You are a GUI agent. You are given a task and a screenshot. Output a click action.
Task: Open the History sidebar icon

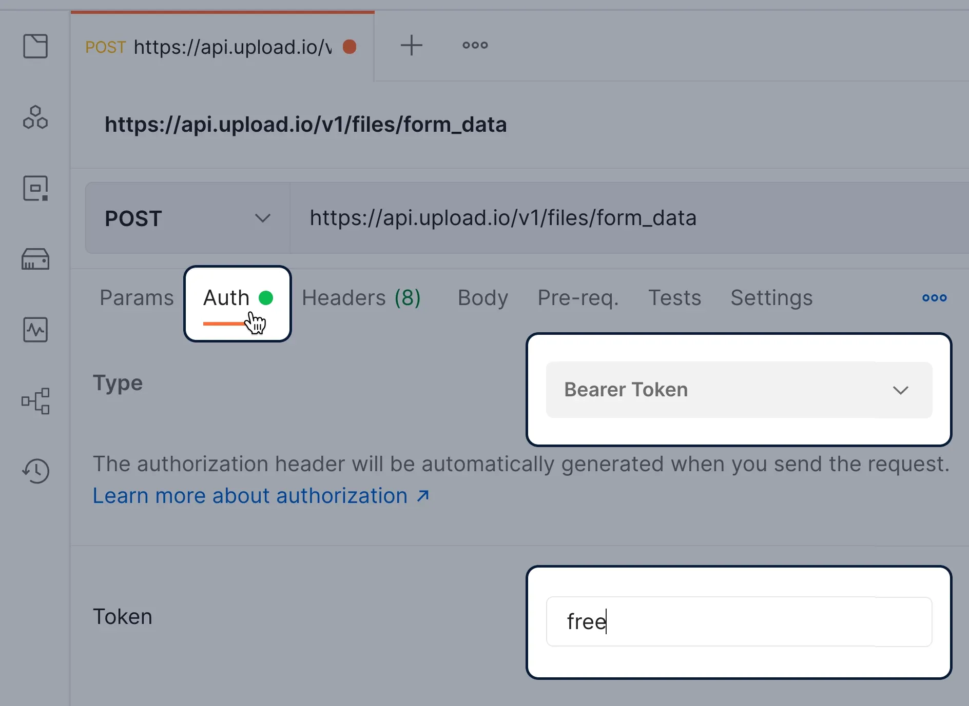pos(35,471)
